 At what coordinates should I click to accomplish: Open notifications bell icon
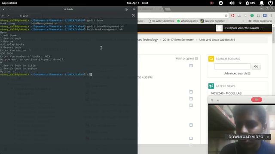(x=262, y=3)
